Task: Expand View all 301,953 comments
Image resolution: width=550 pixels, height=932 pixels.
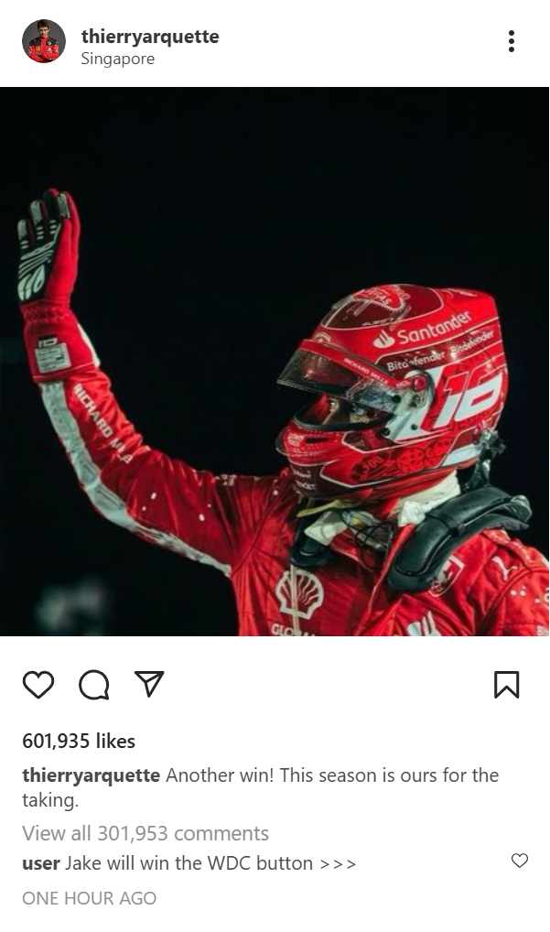Action: 146,833
